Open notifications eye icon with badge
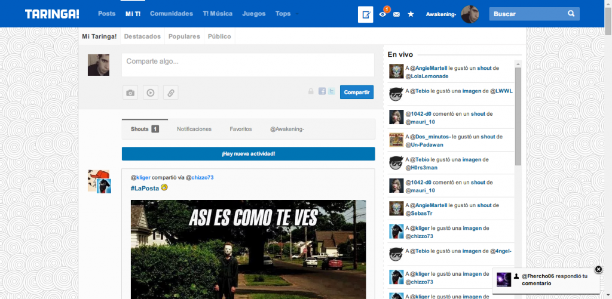Image resolution: width=612 pixels, height=299 pixels. pyautogui.click(x=383, y=14)
